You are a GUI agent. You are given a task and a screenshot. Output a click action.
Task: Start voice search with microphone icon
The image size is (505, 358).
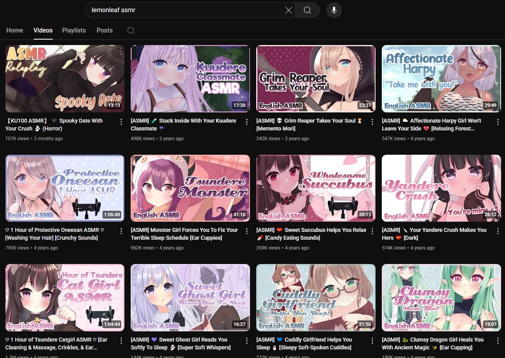point(334,10)
